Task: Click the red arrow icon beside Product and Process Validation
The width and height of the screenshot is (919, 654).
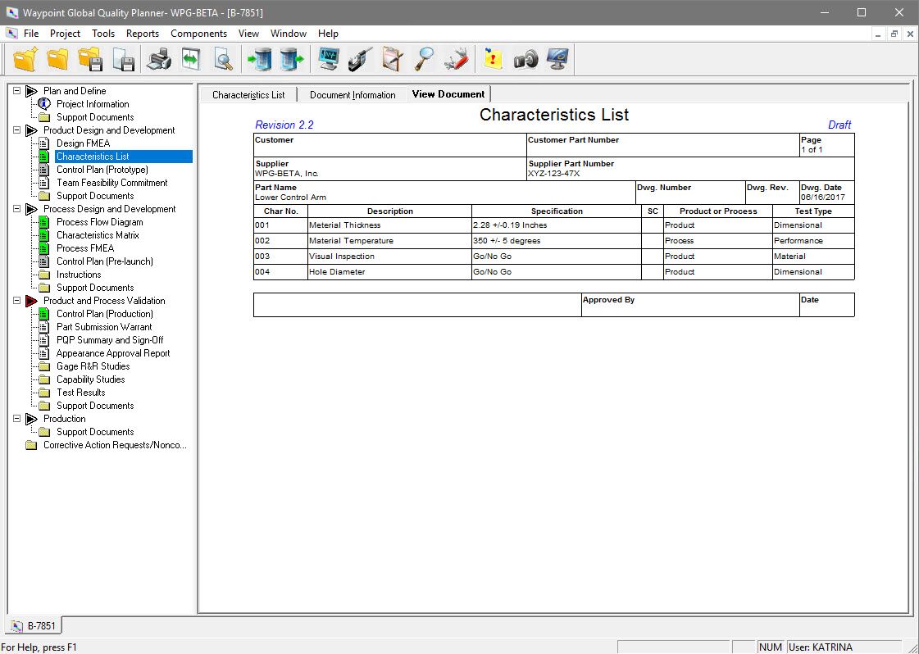Action: [31, 301]
